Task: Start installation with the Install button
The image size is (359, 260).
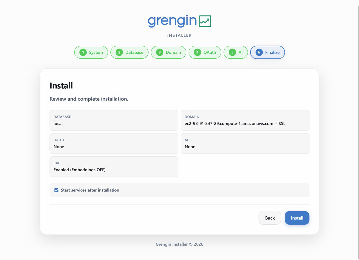Action: [297, 218]
